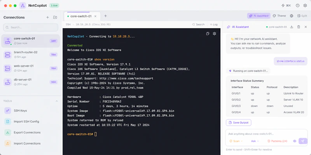
Task: Select the web-server-01 connection
Action: (x=31, y=69)
